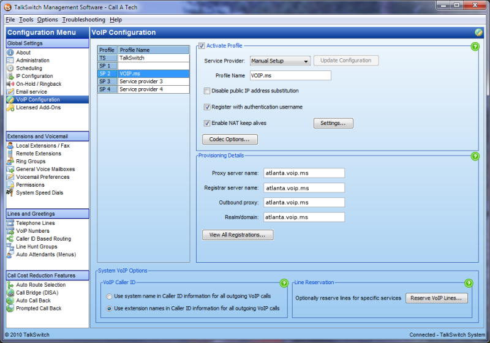The image size is (490, 343).
Task: Click the Profile Name input field
Action: pos(290,75)
